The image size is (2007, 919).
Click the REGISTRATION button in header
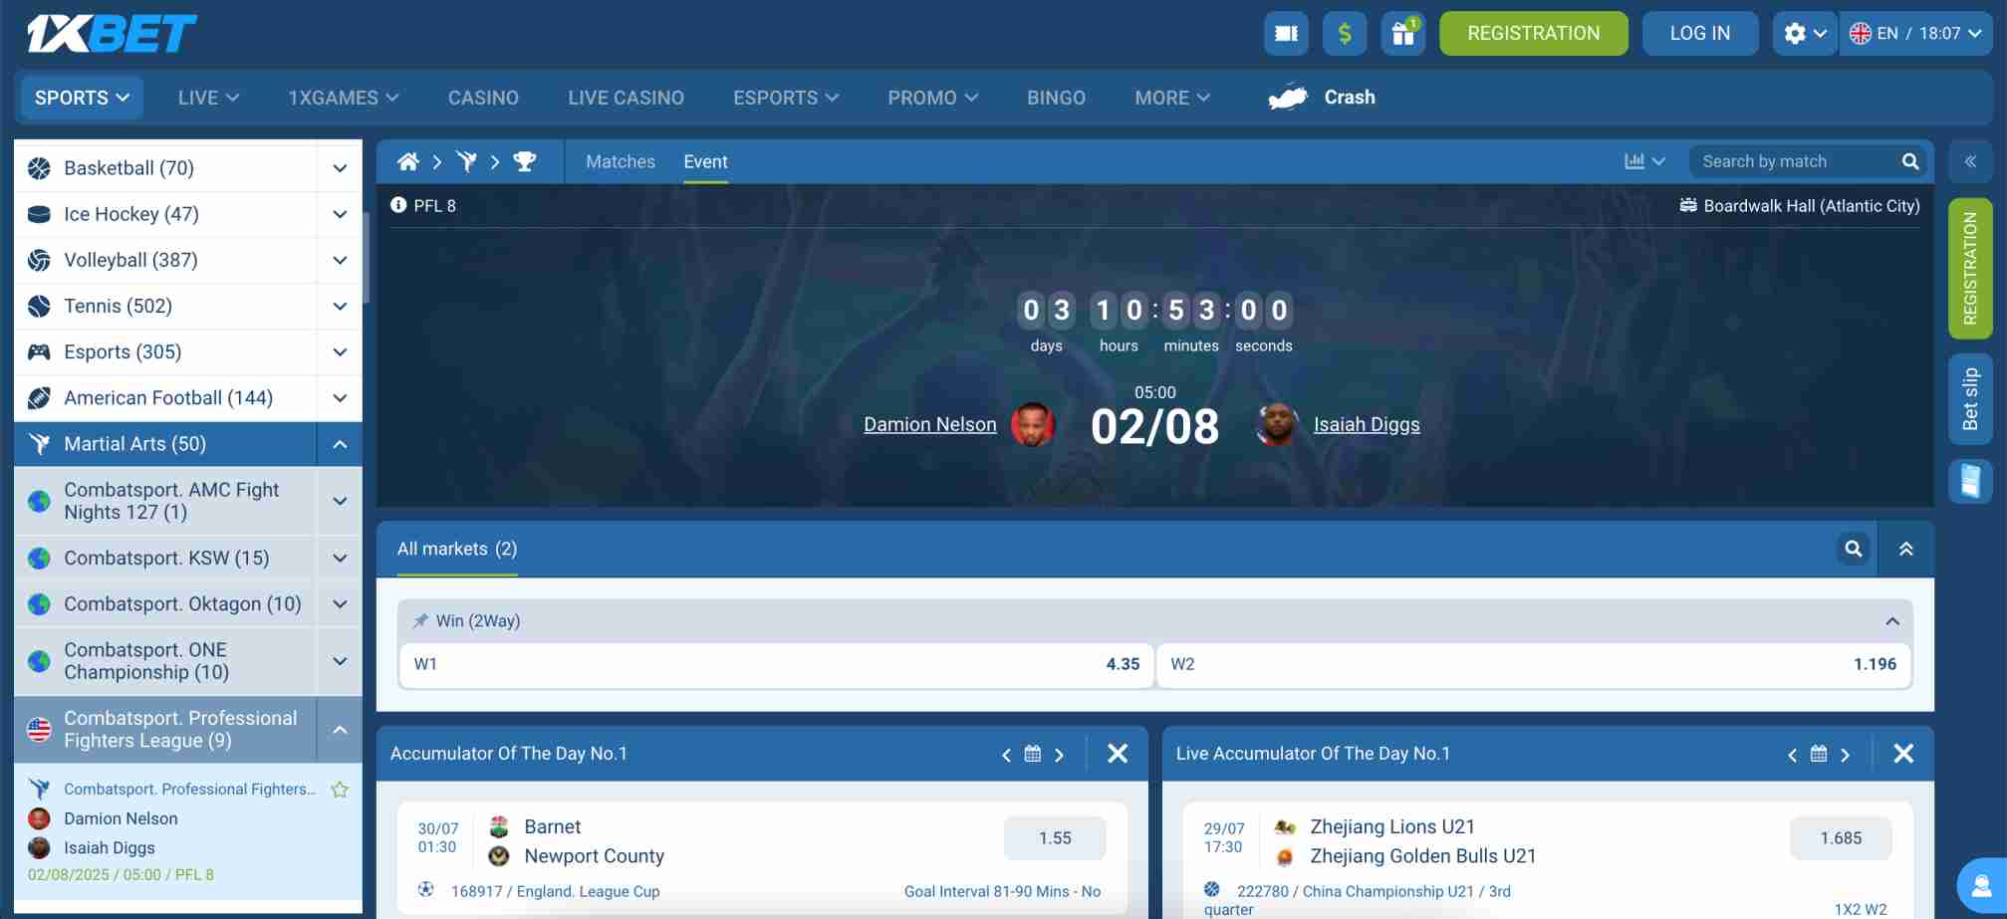(1533, 33)
